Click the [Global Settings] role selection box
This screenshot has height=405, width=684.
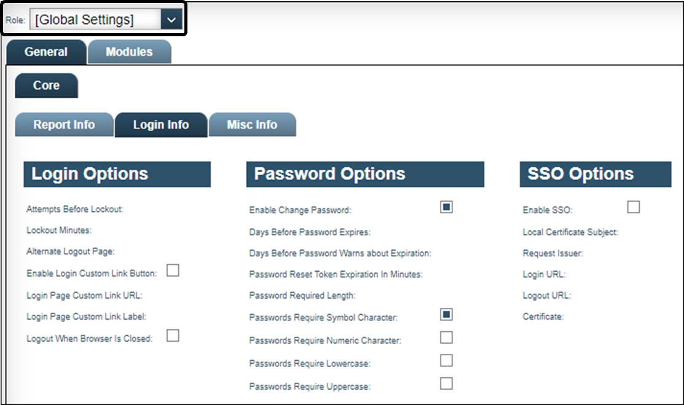[x=95, y=20]
